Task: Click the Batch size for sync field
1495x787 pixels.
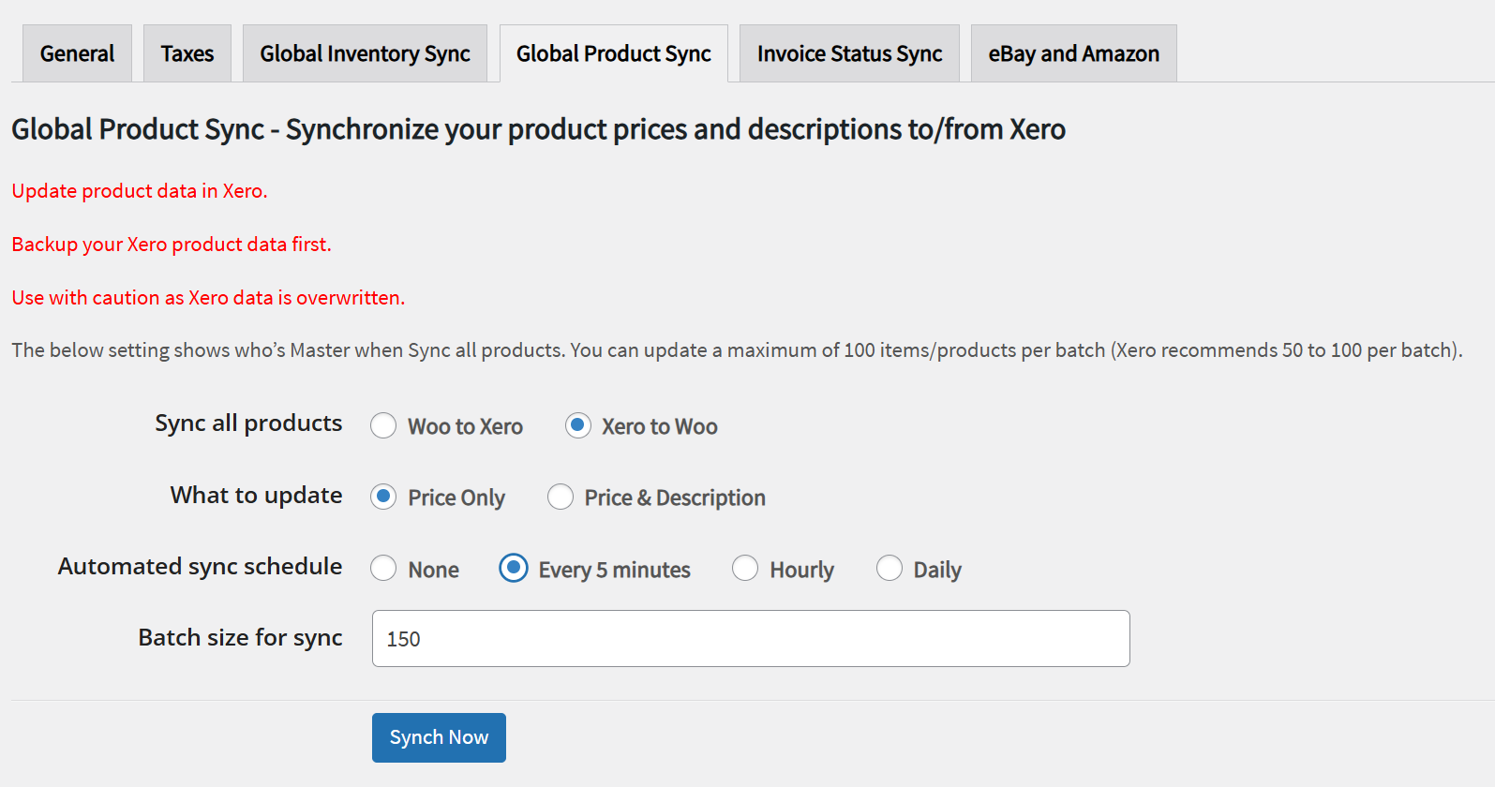Action: click(x=750, y=639)
